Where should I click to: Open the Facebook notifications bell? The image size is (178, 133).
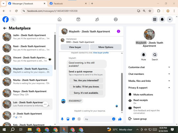tap(162, 20)
